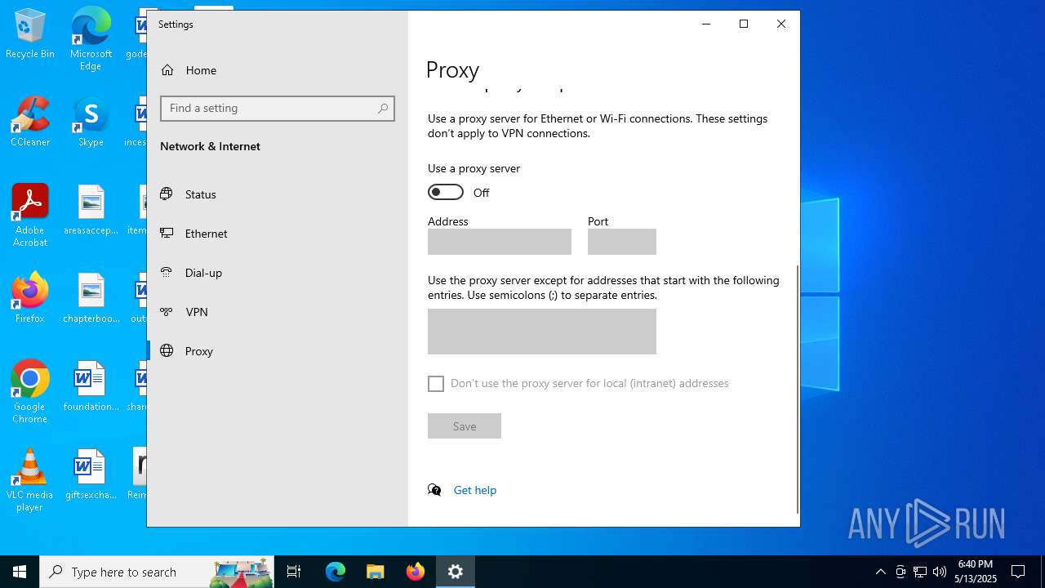The image size is (1045, 588).
Task: Click the Settings gear taskbar button
Action: [x=456, y=572]
